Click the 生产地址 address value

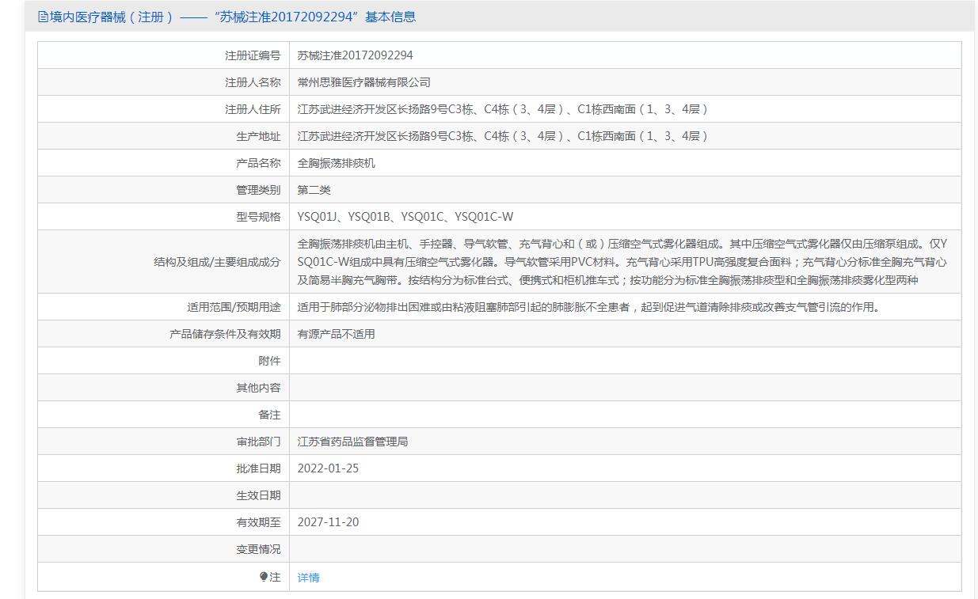coord(502,136)
